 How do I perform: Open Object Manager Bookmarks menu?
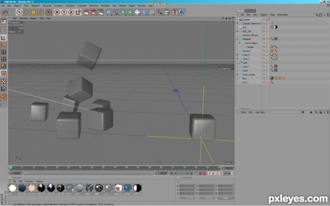click(x=283, y=15)
